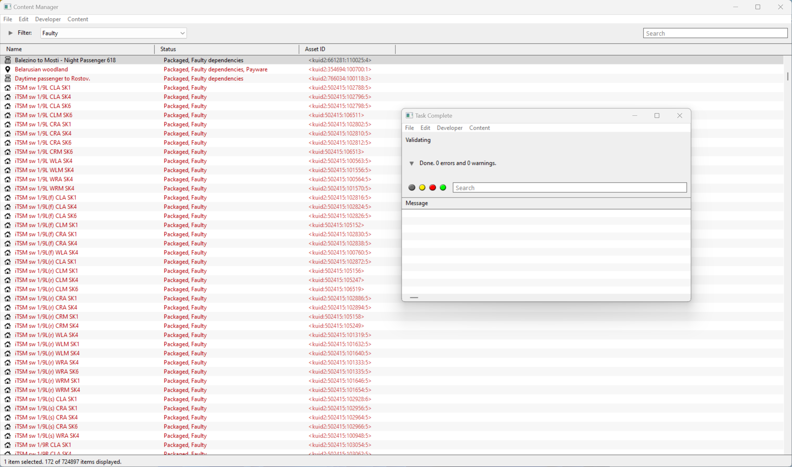Click the map pin icon for Belarusian woodland
792x467 pixels.
(x=8, y=69)
